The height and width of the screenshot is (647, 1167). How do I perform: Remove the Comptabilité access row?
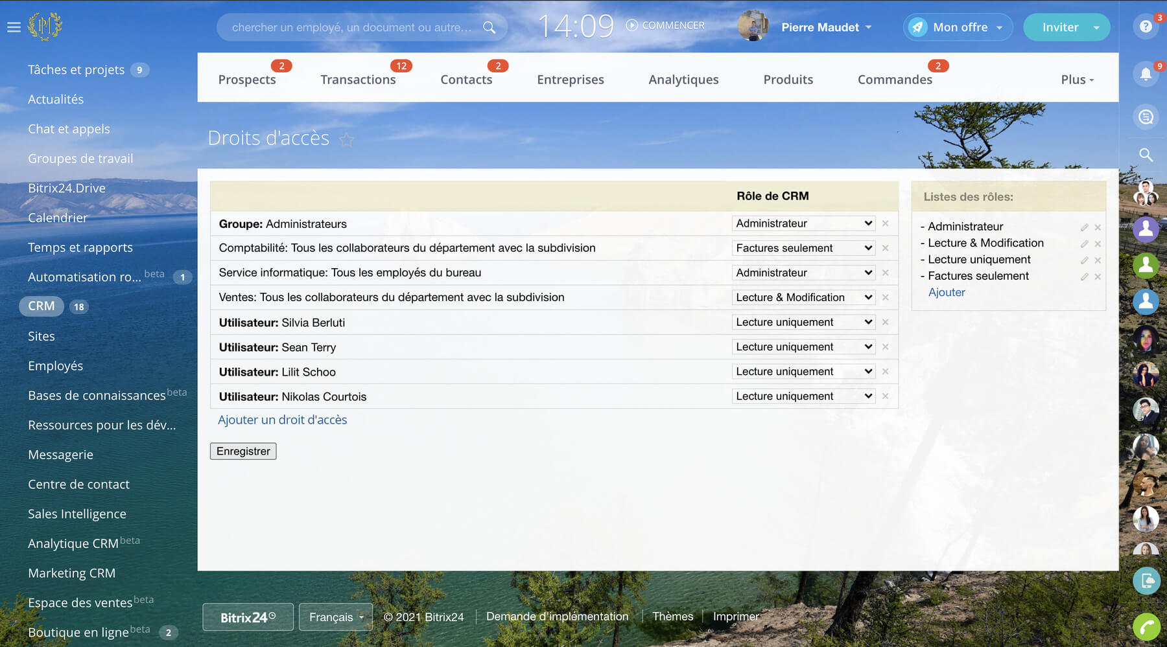pos(885,248)
